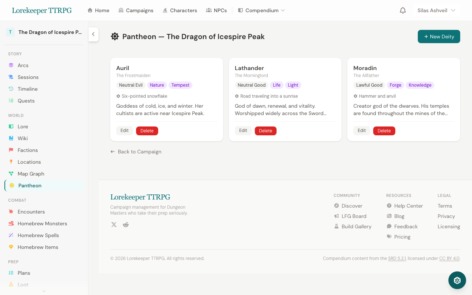Screen dimensions: 472x295
Task: Expand the sidebar's bottom chevron
Action: point(44,291)
